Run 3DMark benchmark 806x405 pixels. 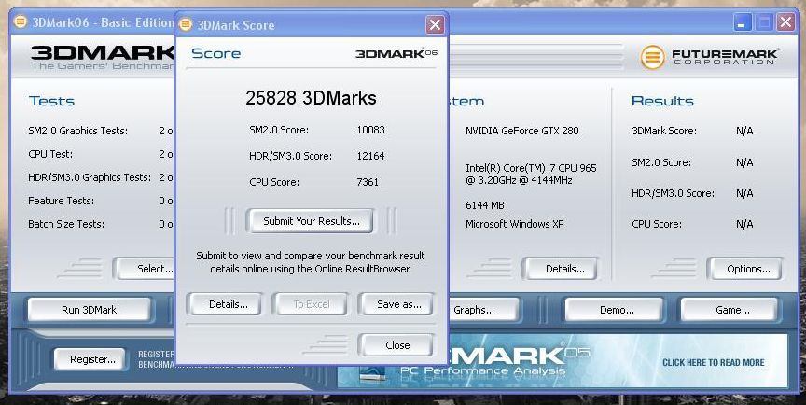click(x=90, y=310)
